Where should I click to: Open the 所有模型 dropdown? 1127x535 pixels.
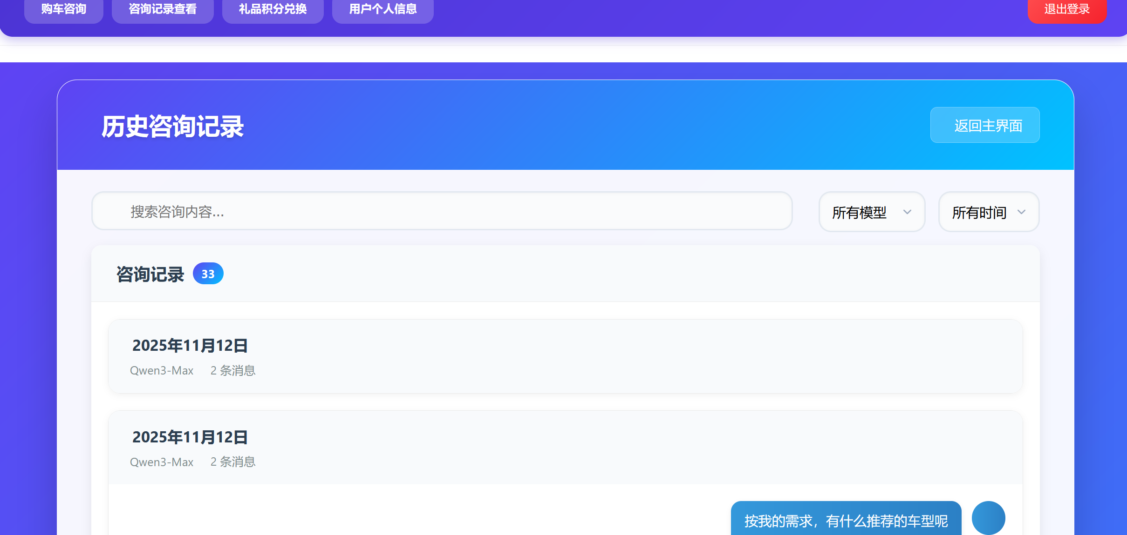872,212
